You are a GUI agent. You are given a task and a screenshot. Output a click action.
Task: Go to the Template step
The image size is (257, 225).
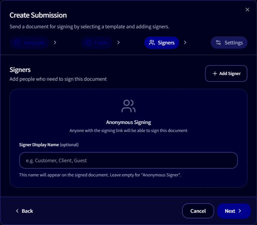point(29,42)
